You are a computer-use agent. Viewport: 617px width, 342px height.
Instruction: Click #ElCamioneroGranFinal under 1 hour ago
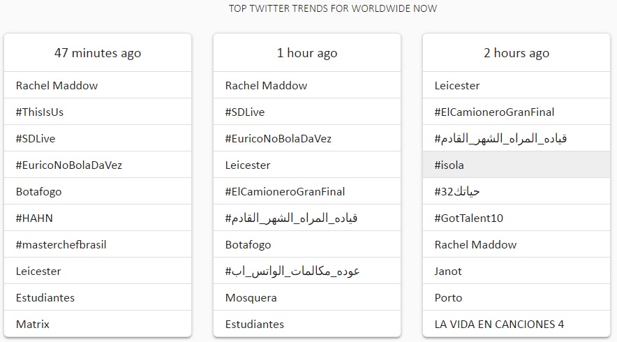[x=285, y=191]
